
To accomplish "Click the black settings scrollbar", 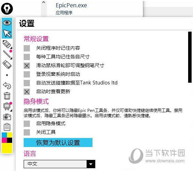I will (x=190, y=57).
